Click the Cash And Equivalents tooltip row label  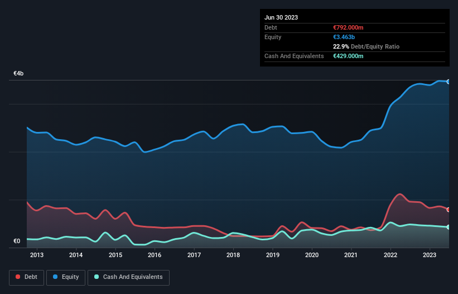click(294, 56)
